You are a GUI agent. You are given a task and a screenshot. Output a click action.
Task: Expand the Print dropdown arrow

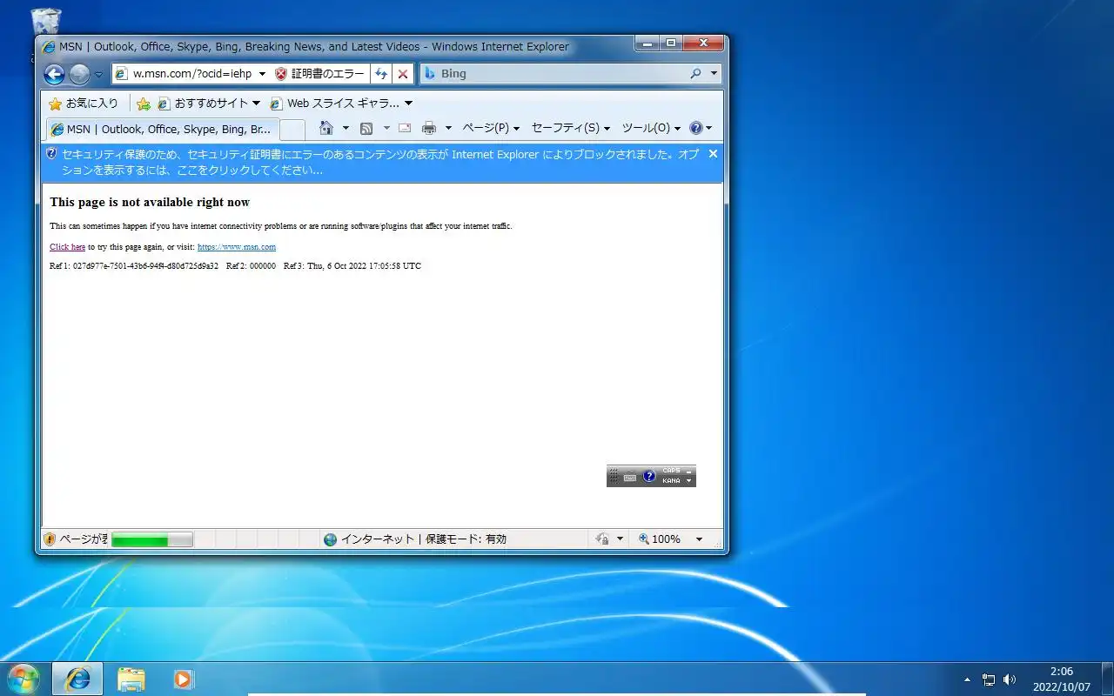coord(448,128)
